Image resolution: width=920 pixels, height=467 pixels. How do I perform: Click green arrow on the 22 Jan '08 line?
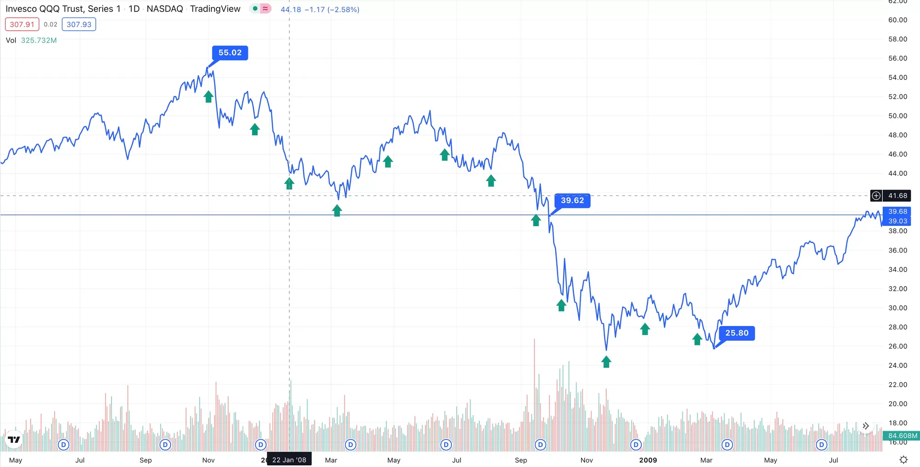[x=289, y=184]
